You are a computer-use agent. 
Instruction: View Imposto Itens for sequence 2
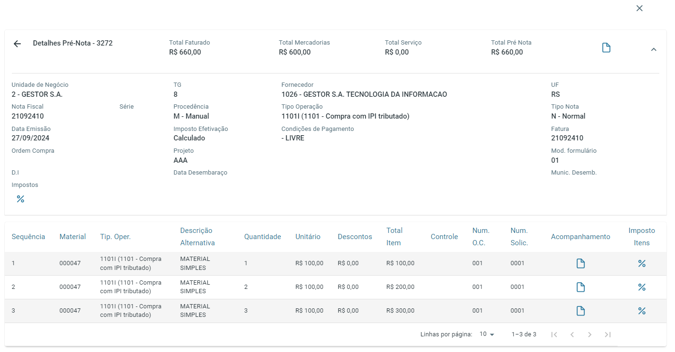(x=641, y=287)
